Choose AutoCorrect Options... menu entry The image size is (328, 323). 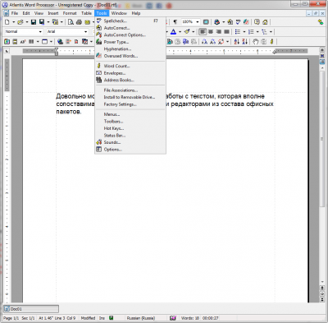pos(130,35)
